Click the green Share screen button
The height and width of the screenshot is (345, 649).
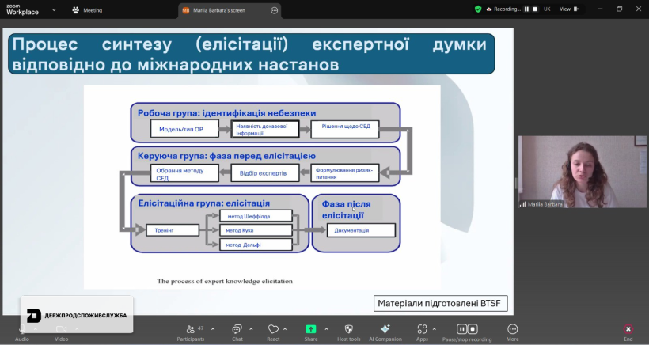tap(311, 329)
